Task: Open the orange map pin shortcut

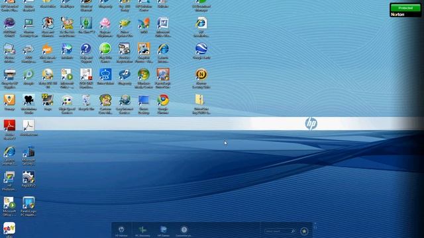Action: (x=9, y=100)
